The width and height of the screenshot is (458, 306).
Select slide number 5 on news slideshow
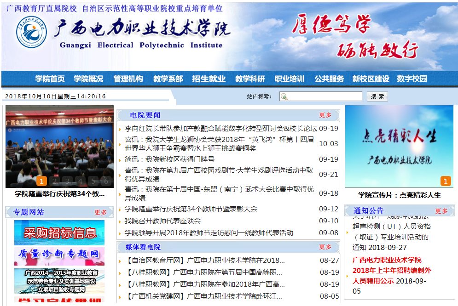pyautogui.click(x=93, y=181)
